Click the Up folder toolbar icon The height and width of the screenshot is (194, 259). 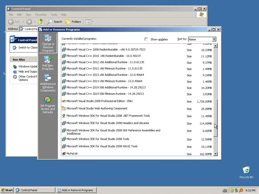(x=41, y=22)
